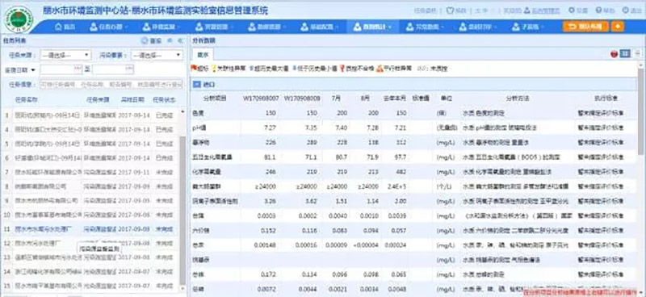Open the 任务来源 dropdown
The width and height of the screenshot is (646, 297).
pyautogui.click(x=65, y=55)
